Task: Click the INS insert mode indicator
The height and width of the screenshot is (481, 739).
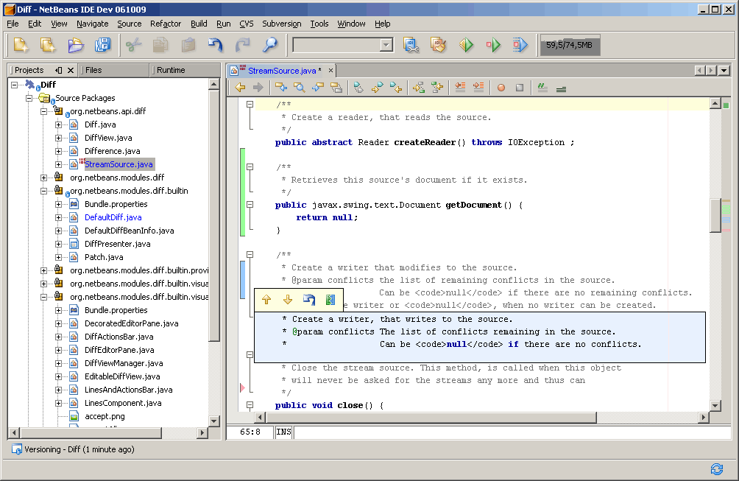Action: (283, 432)
